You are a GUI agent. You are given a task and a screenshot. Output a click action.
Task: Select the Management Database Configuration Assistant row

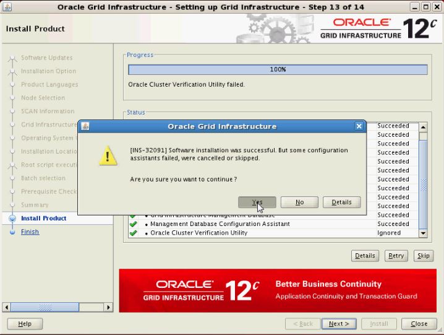pyautogui.click(x=273, y=224)
